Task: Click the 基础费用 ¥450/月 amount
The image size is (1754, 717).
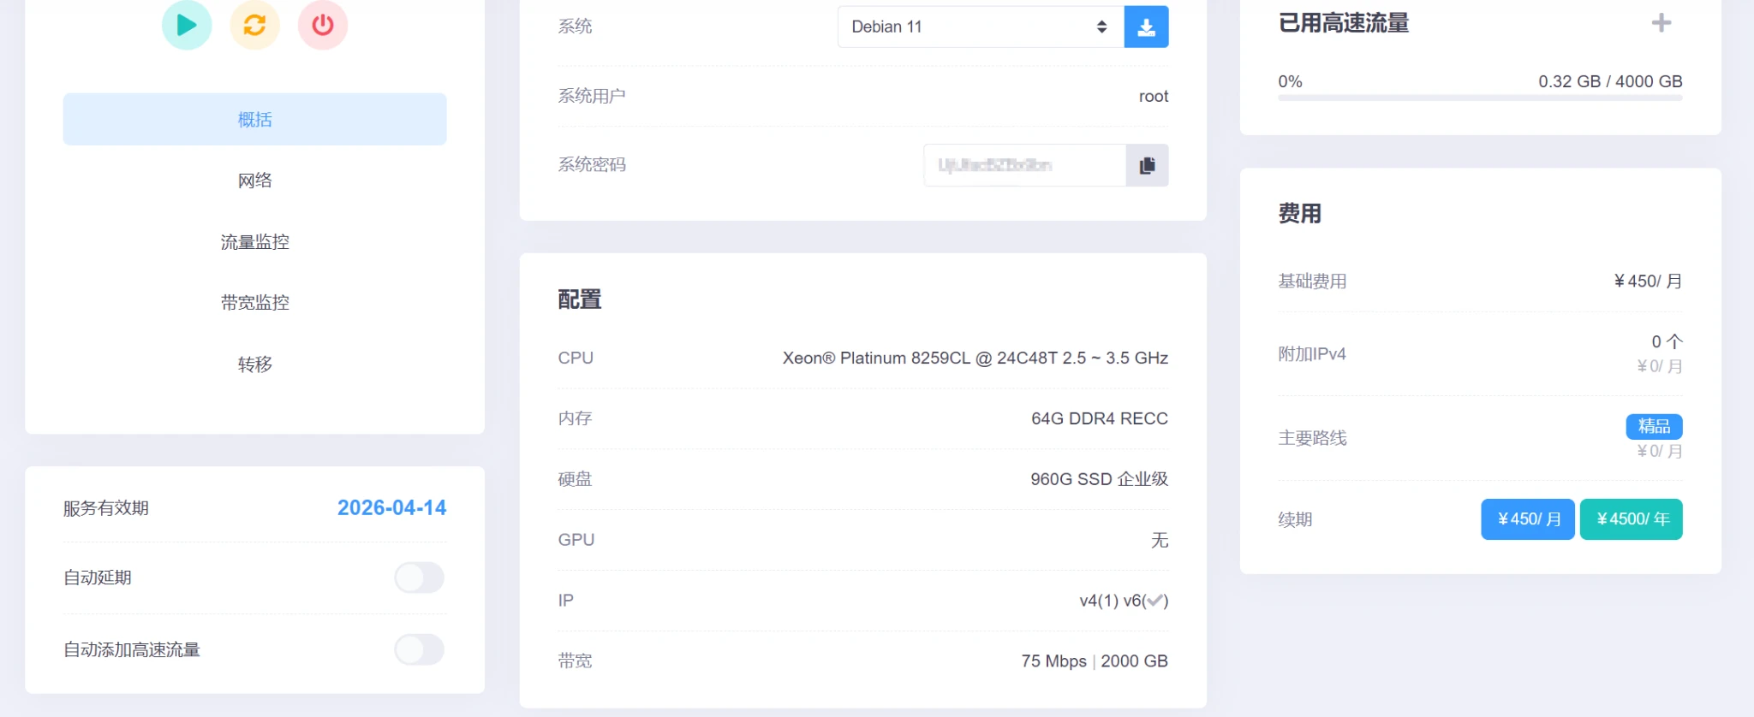Action: click(1648, 281)
